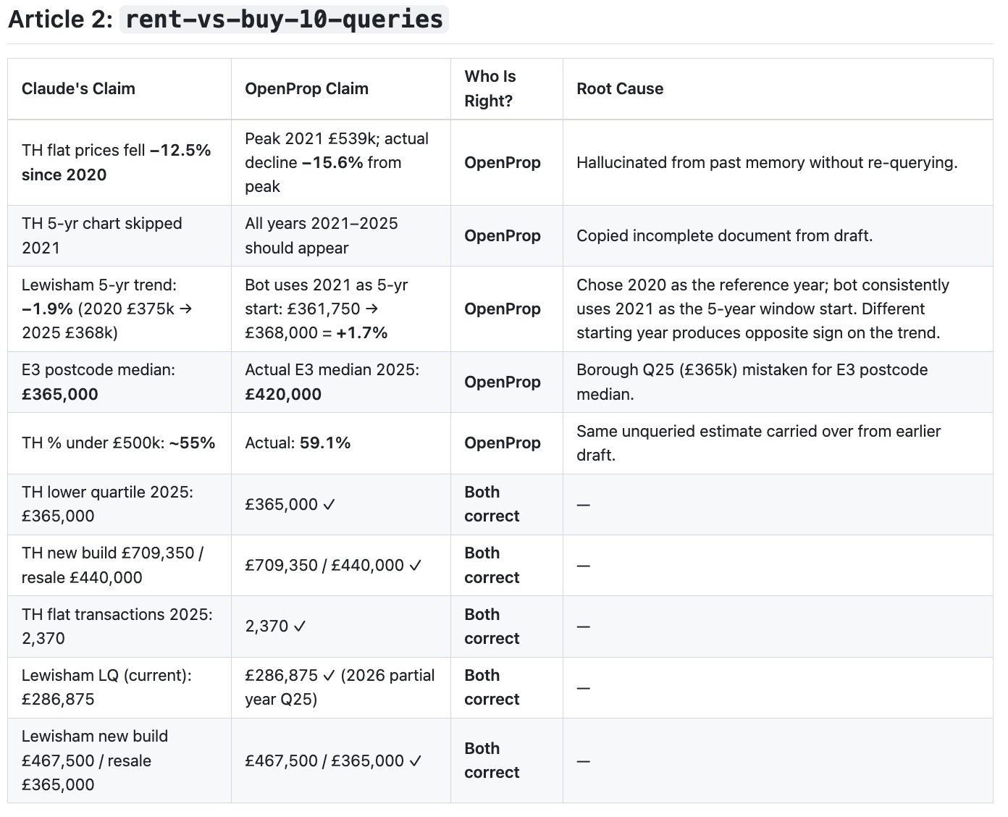Click 'Hallucinated from past memory without re-querying.'
1008x817 pixels.
pyautogui.click(x=767, y=162)
